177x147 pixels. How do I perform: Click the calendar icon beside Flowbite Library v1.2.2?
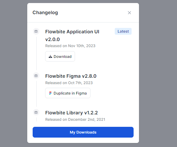36,112
